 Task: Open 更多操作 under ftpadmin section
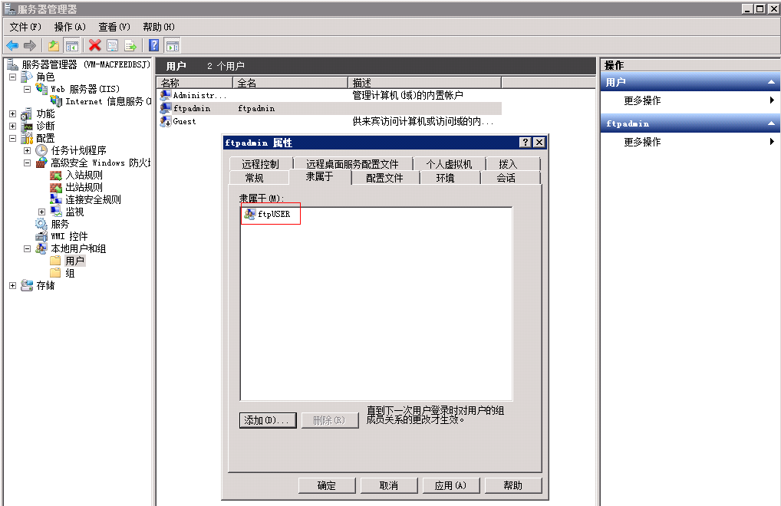(x=690, y=142)
